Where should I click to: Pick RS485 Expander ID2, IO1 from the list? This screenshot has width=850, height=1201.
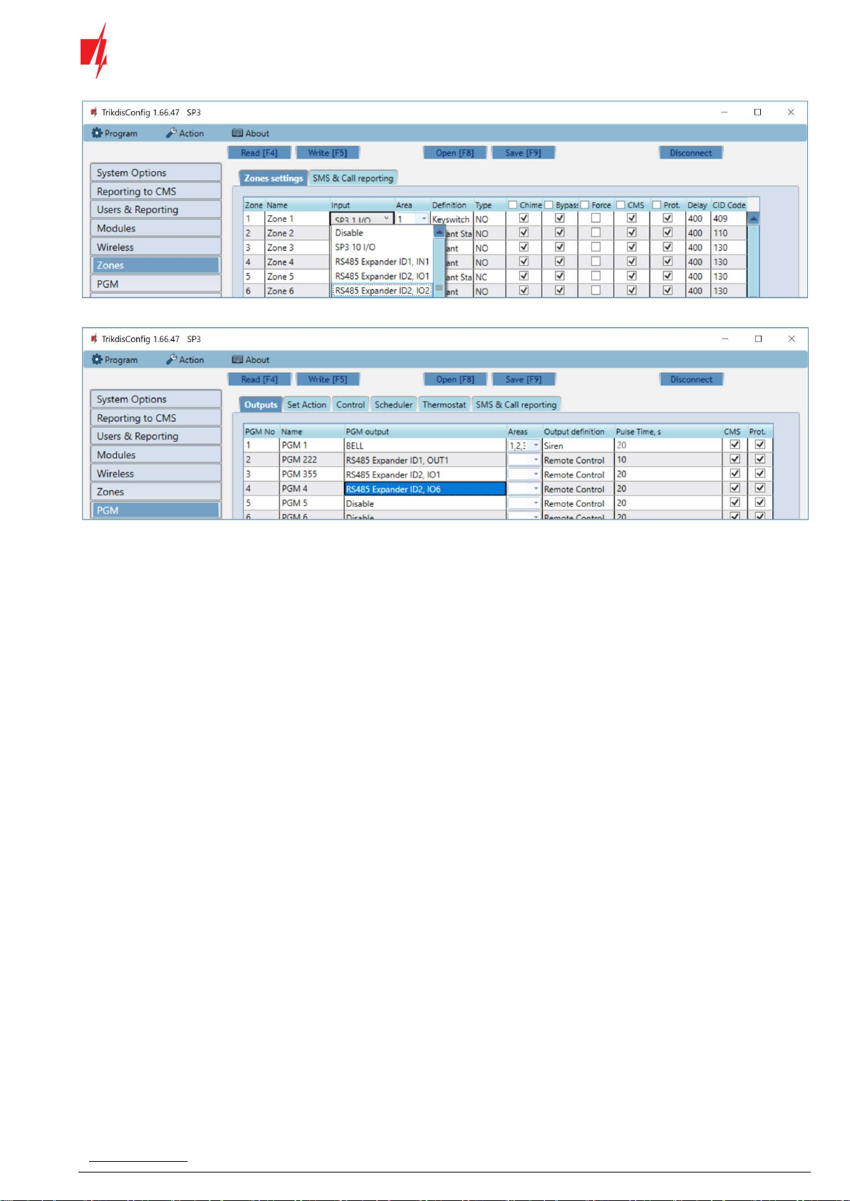point(382,277)
